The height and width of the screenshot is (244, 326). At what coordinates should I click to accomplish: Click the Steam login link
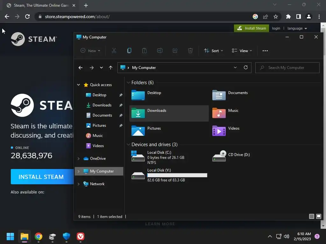point(276,28)
